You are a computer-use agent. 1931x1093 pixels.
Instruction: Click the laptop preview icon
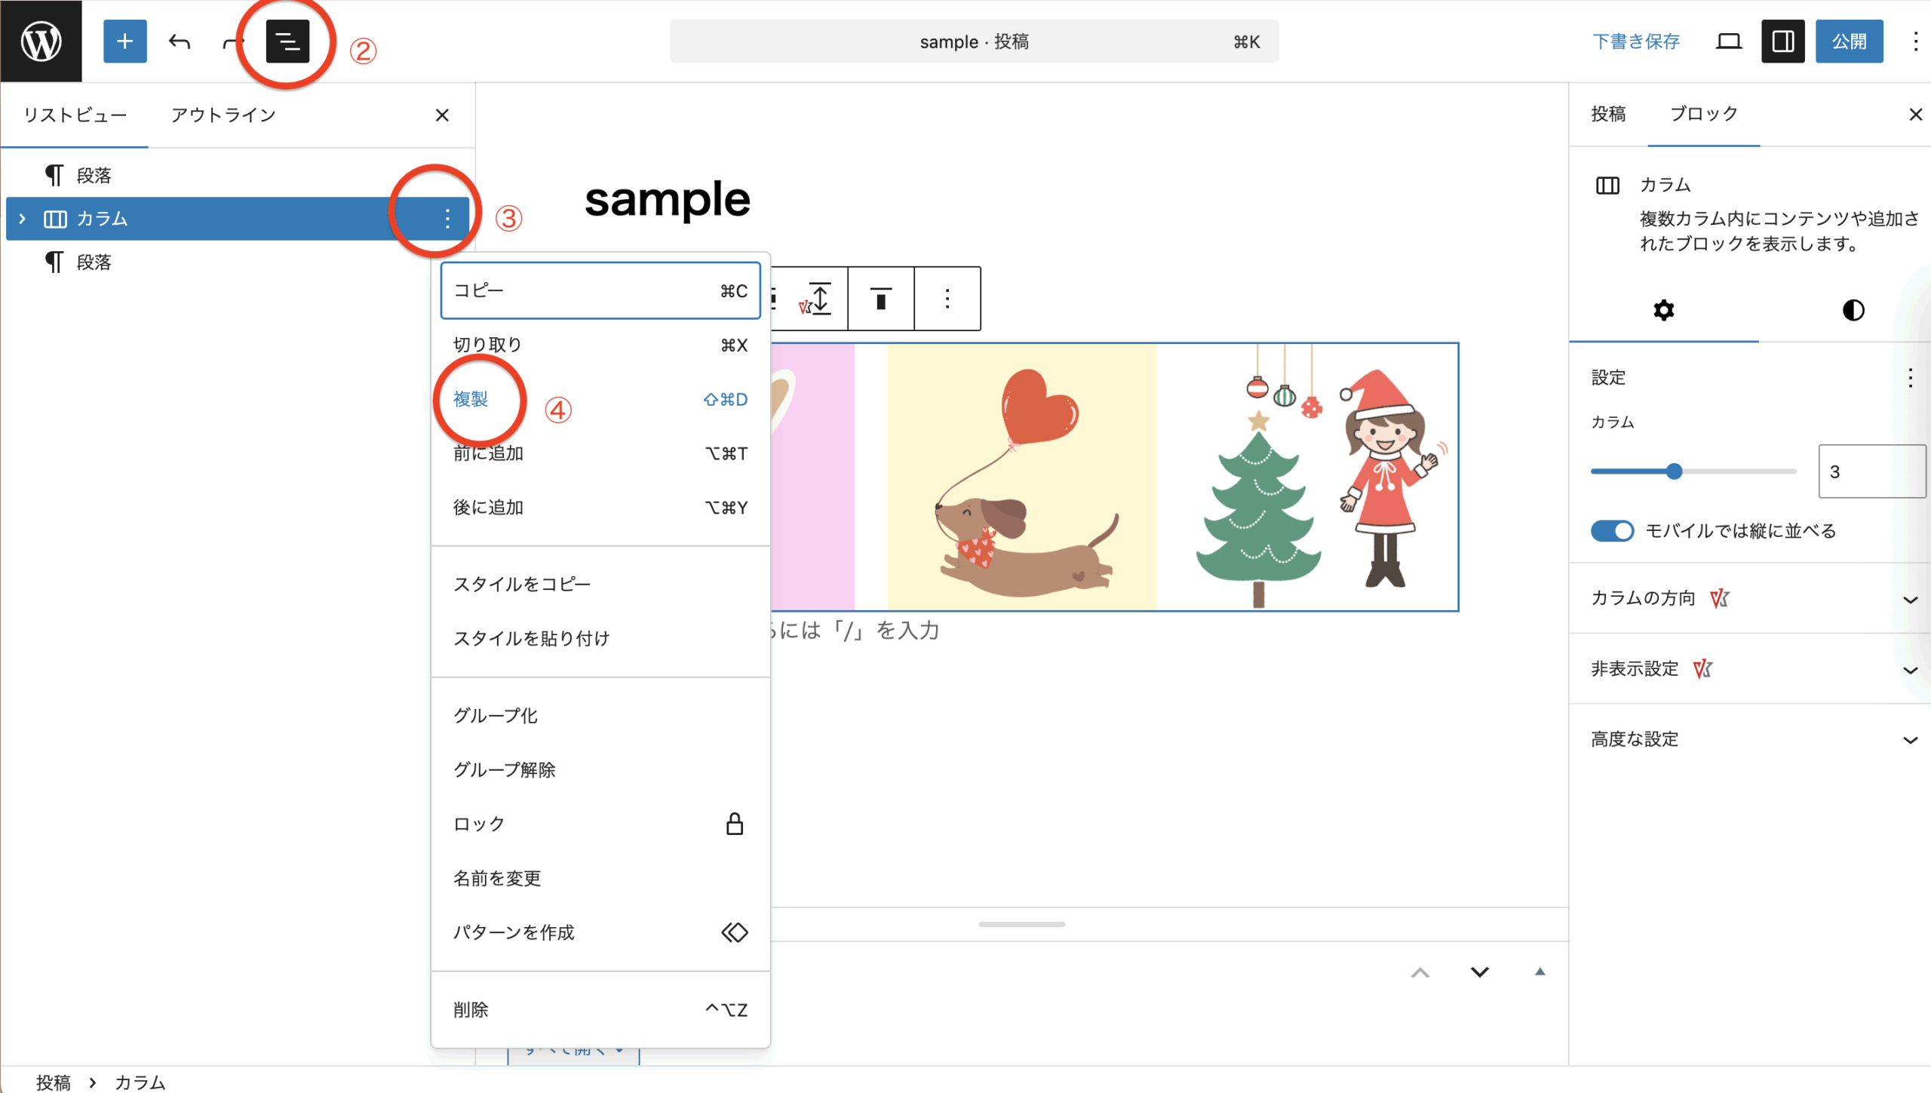pos(1728,41)
